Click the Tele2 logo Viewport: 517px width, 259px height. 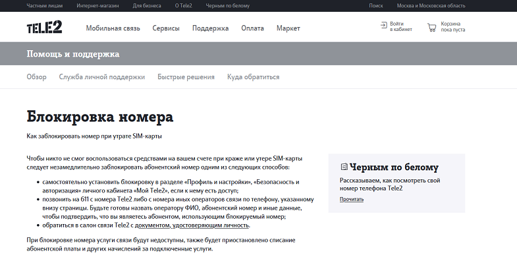[44, 27]
